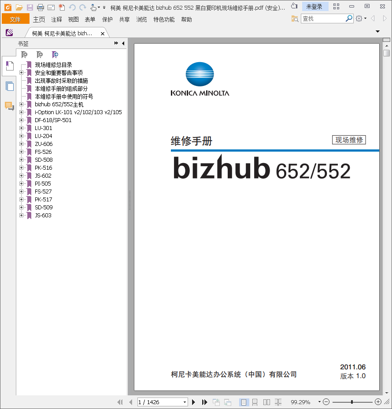Screen dimensions: 392x409
Task: Collapse the bookmarks panel arrow
Action: (x=123, y=43)
